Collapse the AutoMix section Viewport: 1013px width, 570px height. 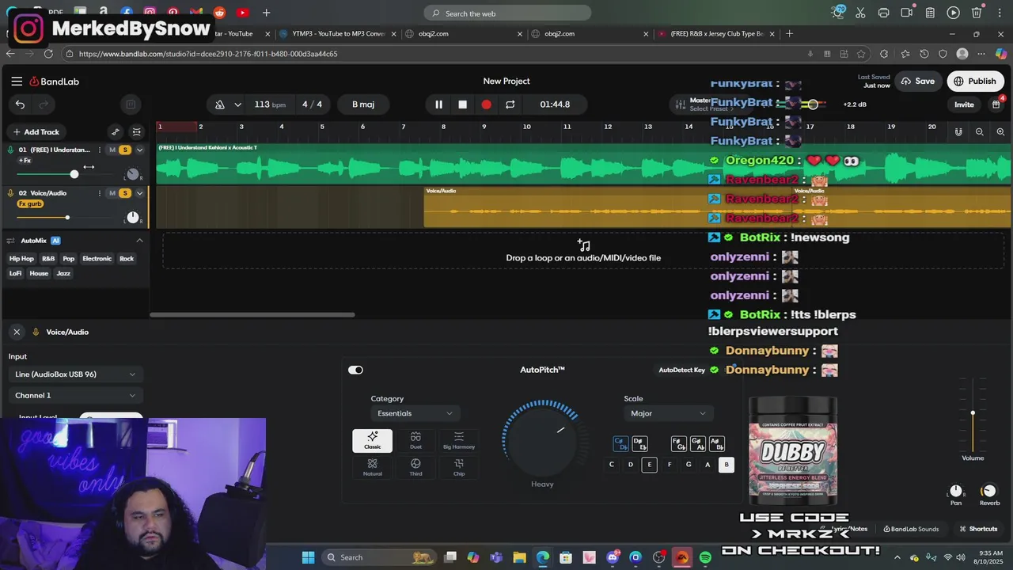(139, 241)
